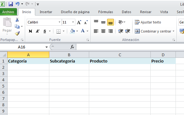Image resolution: width=184 pixels, height=115 pixels.
Task: Toggle bottom align button
Action: click(111, 22)
